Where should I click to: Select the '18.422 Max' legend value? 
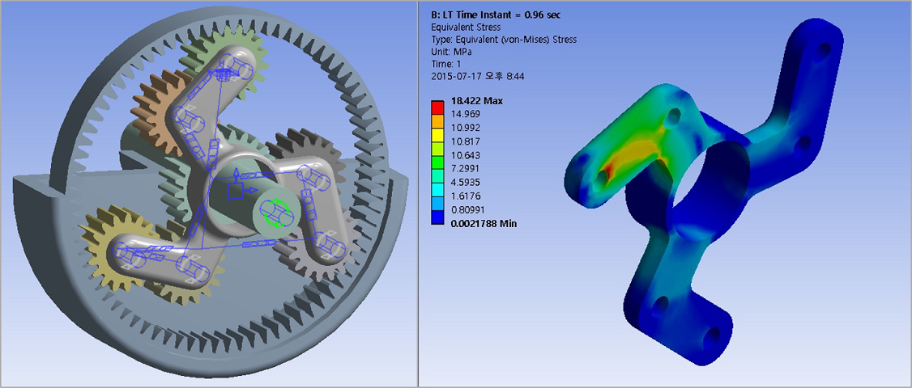[477, 101]
